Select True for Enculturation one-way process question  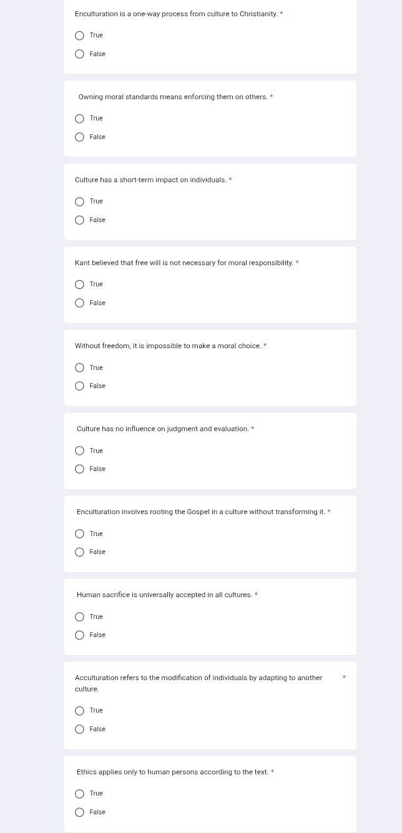tap(79, 36)
